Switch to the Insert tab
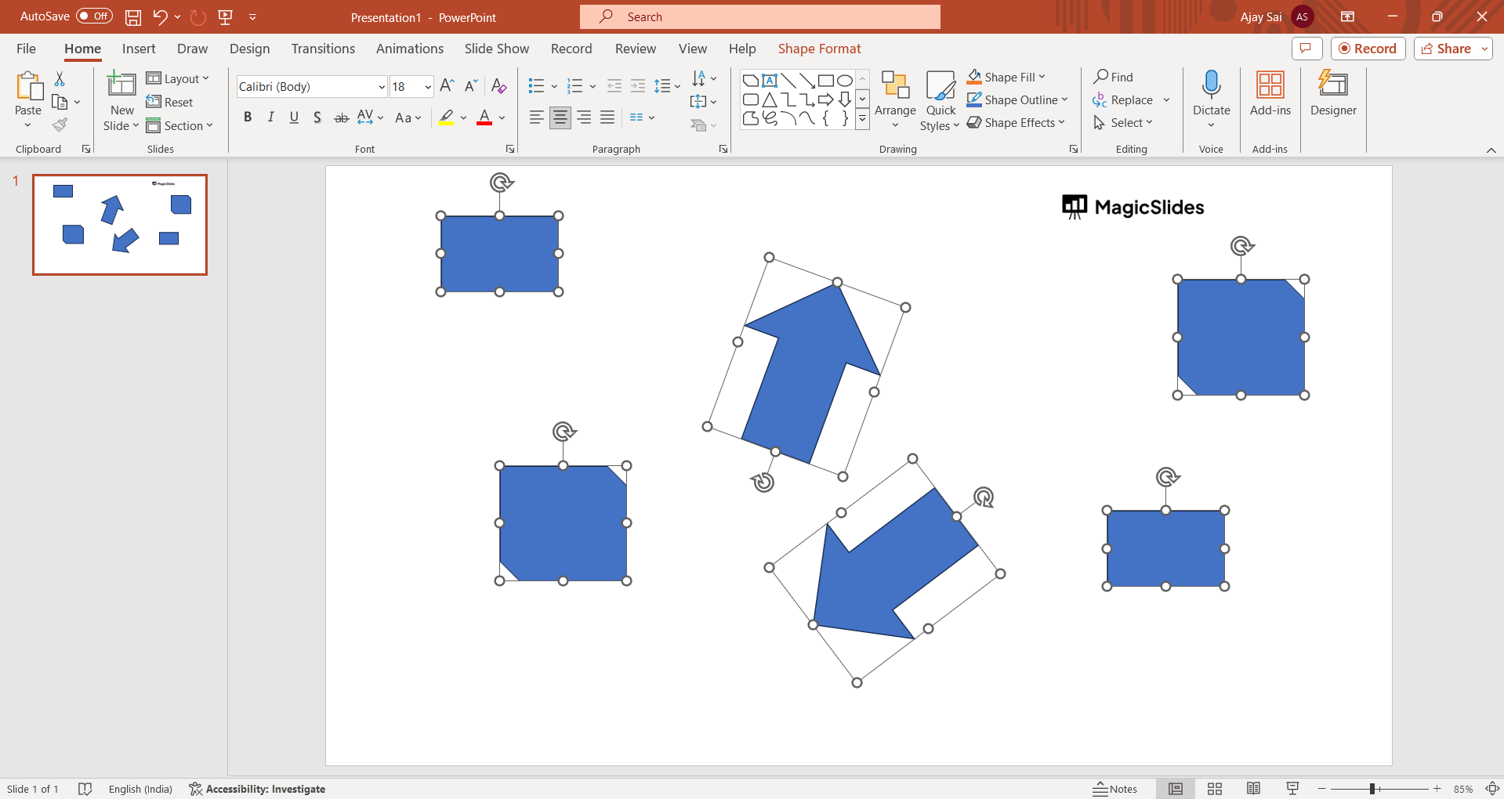1504x799 pixels. [139, 49]
